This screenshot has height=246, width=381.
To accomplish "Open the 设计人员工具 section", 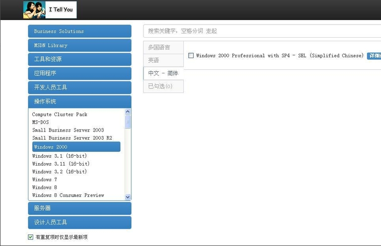I will coord(80,222).
